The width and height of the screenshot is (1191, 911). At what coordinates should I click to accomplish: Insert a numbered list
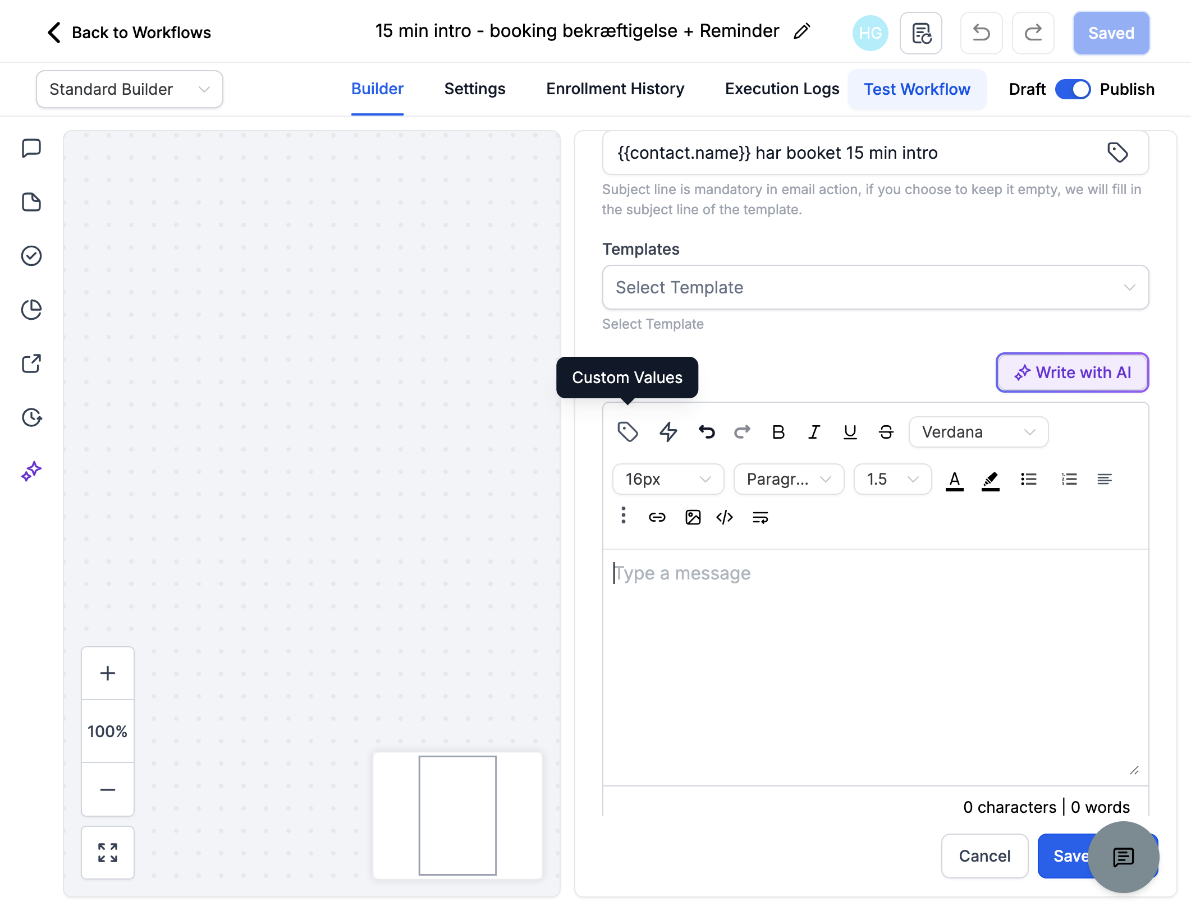pyautogui.click(x=1069, y=479)
